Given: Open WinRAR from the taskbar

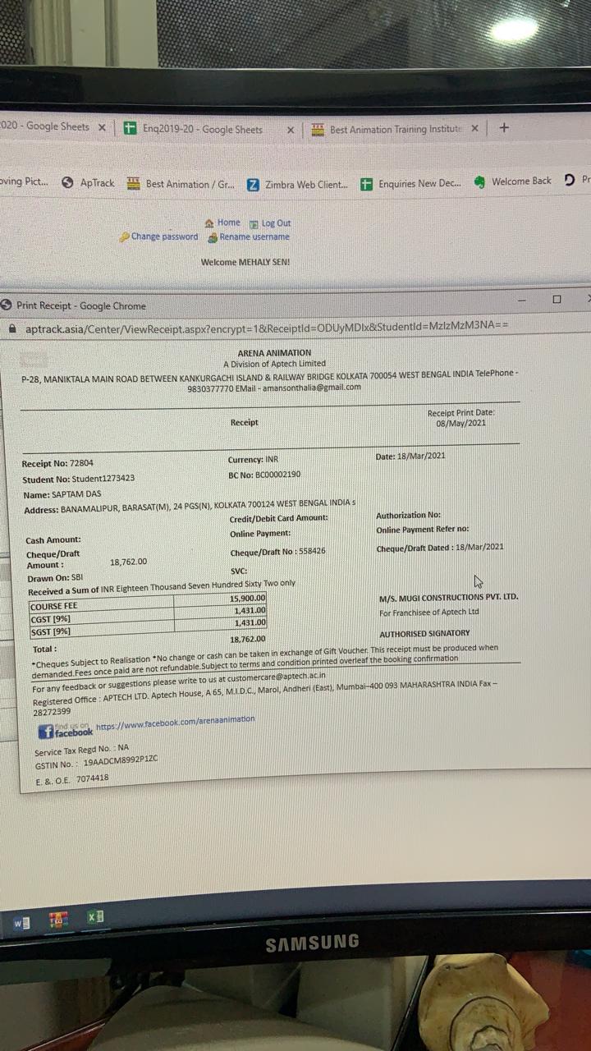Looking at the screenshot, I should pos(58,920).
